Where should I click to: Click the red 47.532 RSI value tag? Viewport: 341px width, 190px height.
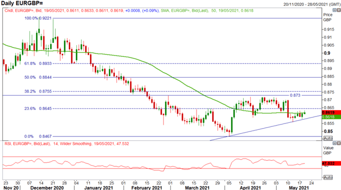(331, 163)
